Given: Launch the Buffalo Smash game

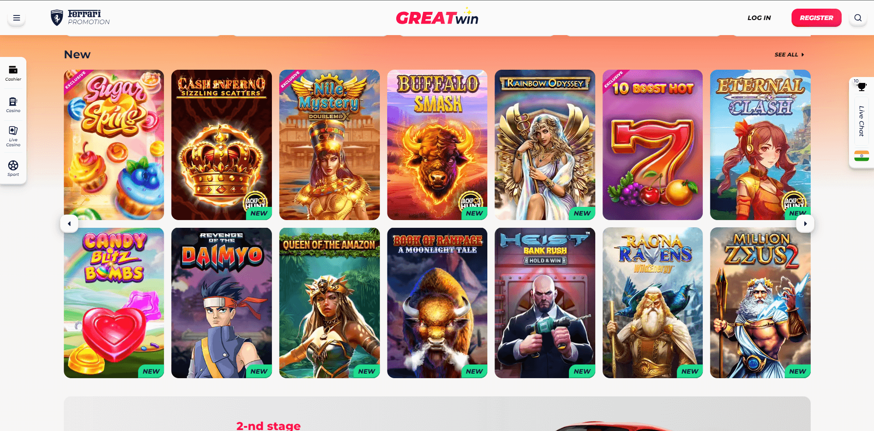Looking at the screenshot, I should click(437, 145).
